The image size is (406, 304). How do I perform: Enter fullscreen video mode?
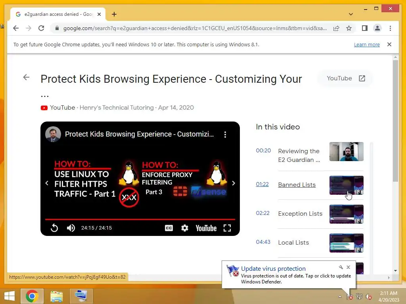coord(227,228)
